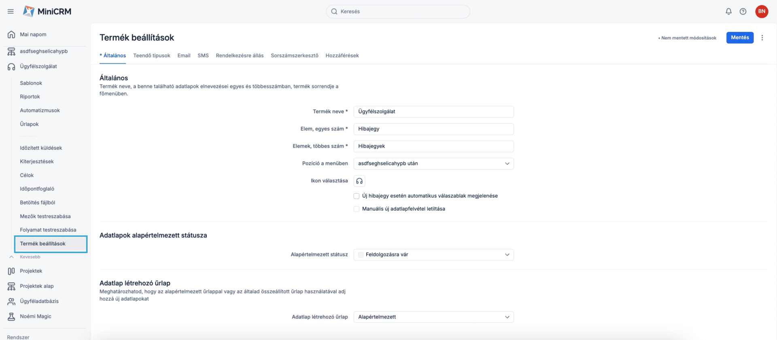The width and height of the screenshot is (777, 340).
Task: Click the Termék neve input field
Action: pyautogui.click(x=433, y=112)
